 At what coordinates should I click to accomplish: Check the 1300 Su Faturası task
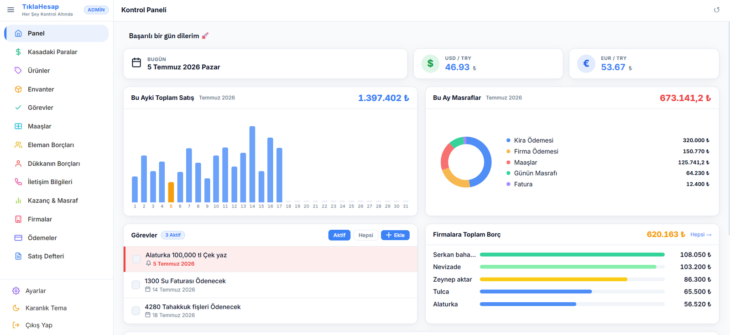(x=136, y=285)
